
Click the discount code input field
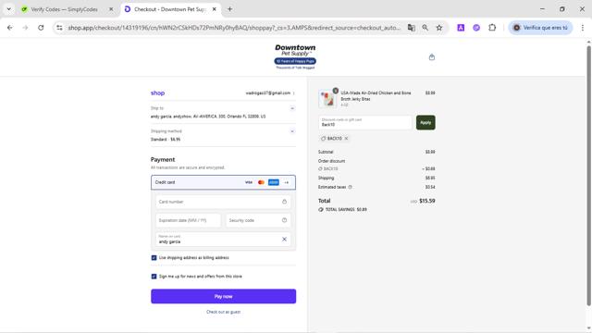pyautogui.click(x=365, y=122)
